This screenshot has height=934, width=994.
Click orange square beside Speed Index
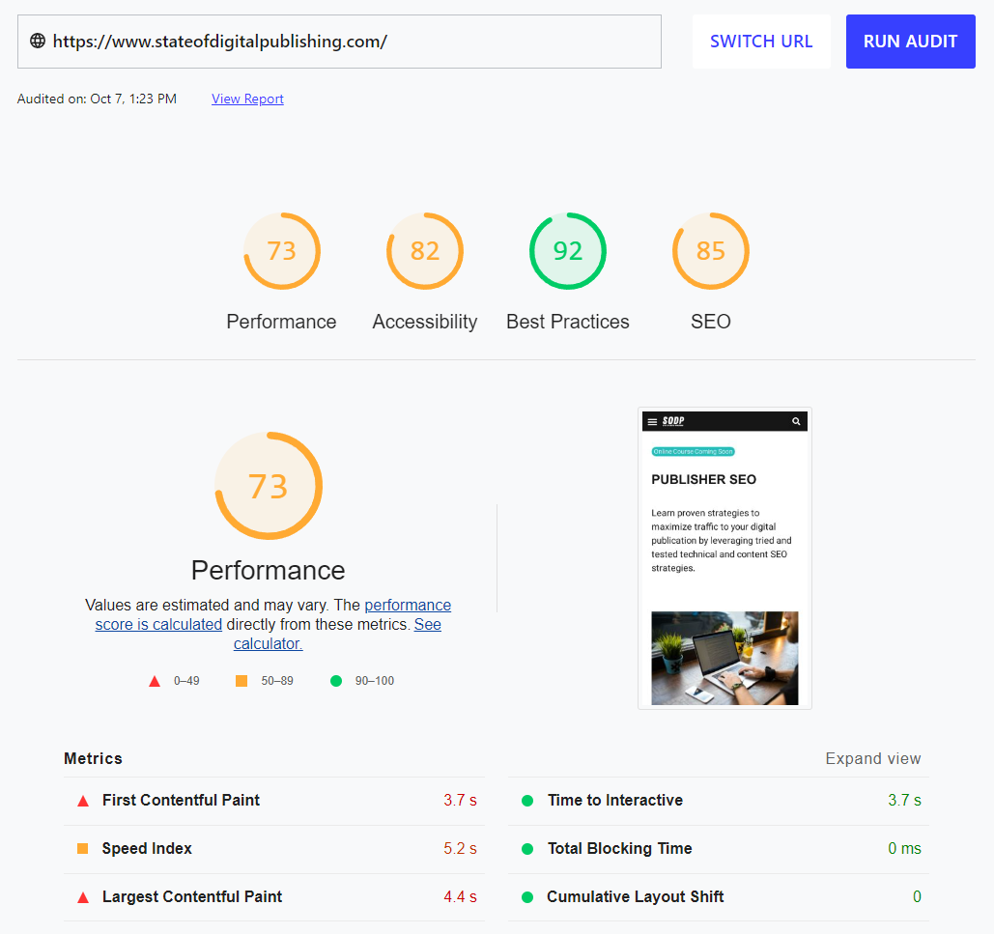click(83, 849)
